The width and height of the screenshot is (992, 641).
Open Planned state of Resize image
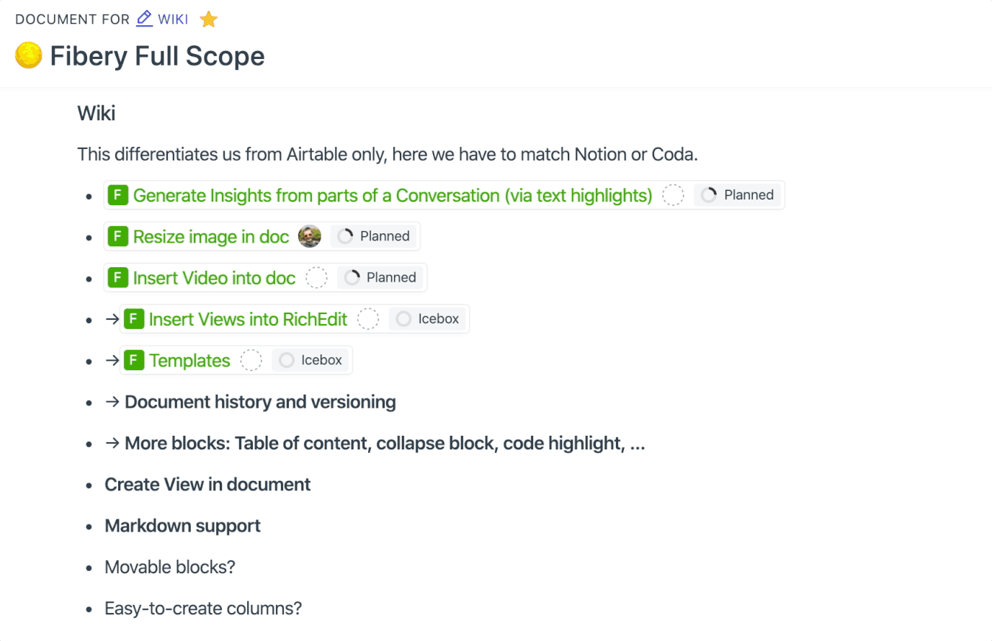(x=375, y=236)
